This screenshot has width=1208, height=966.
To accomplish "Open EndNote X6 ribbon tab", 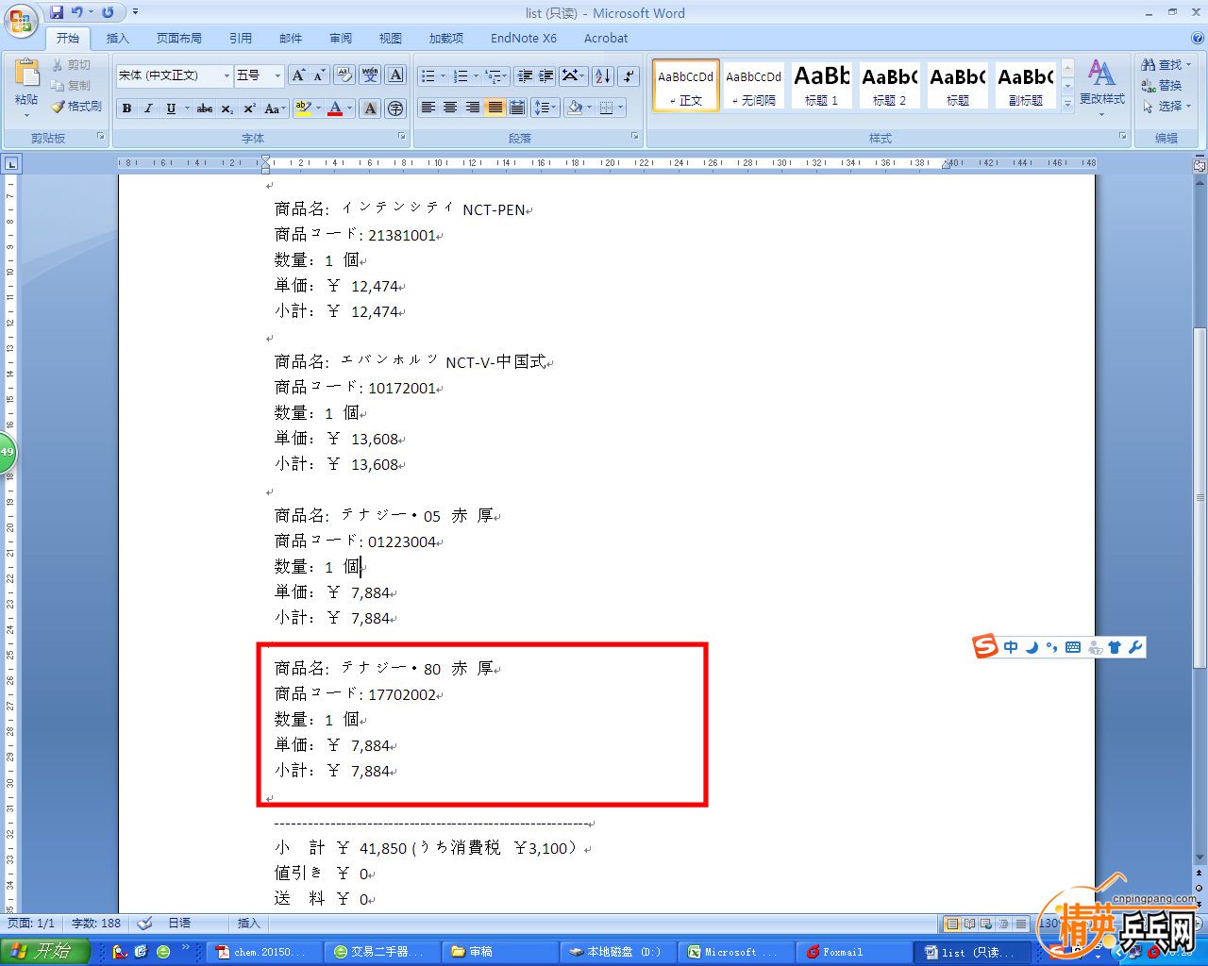I will (x=524, y=38).
